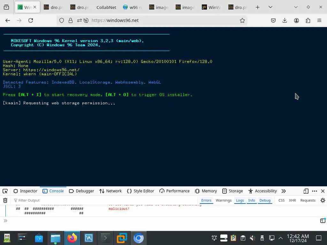Screen dimensions: 327x245
Task: Show desktop via taskbar corner button
Action: [318, 238]
